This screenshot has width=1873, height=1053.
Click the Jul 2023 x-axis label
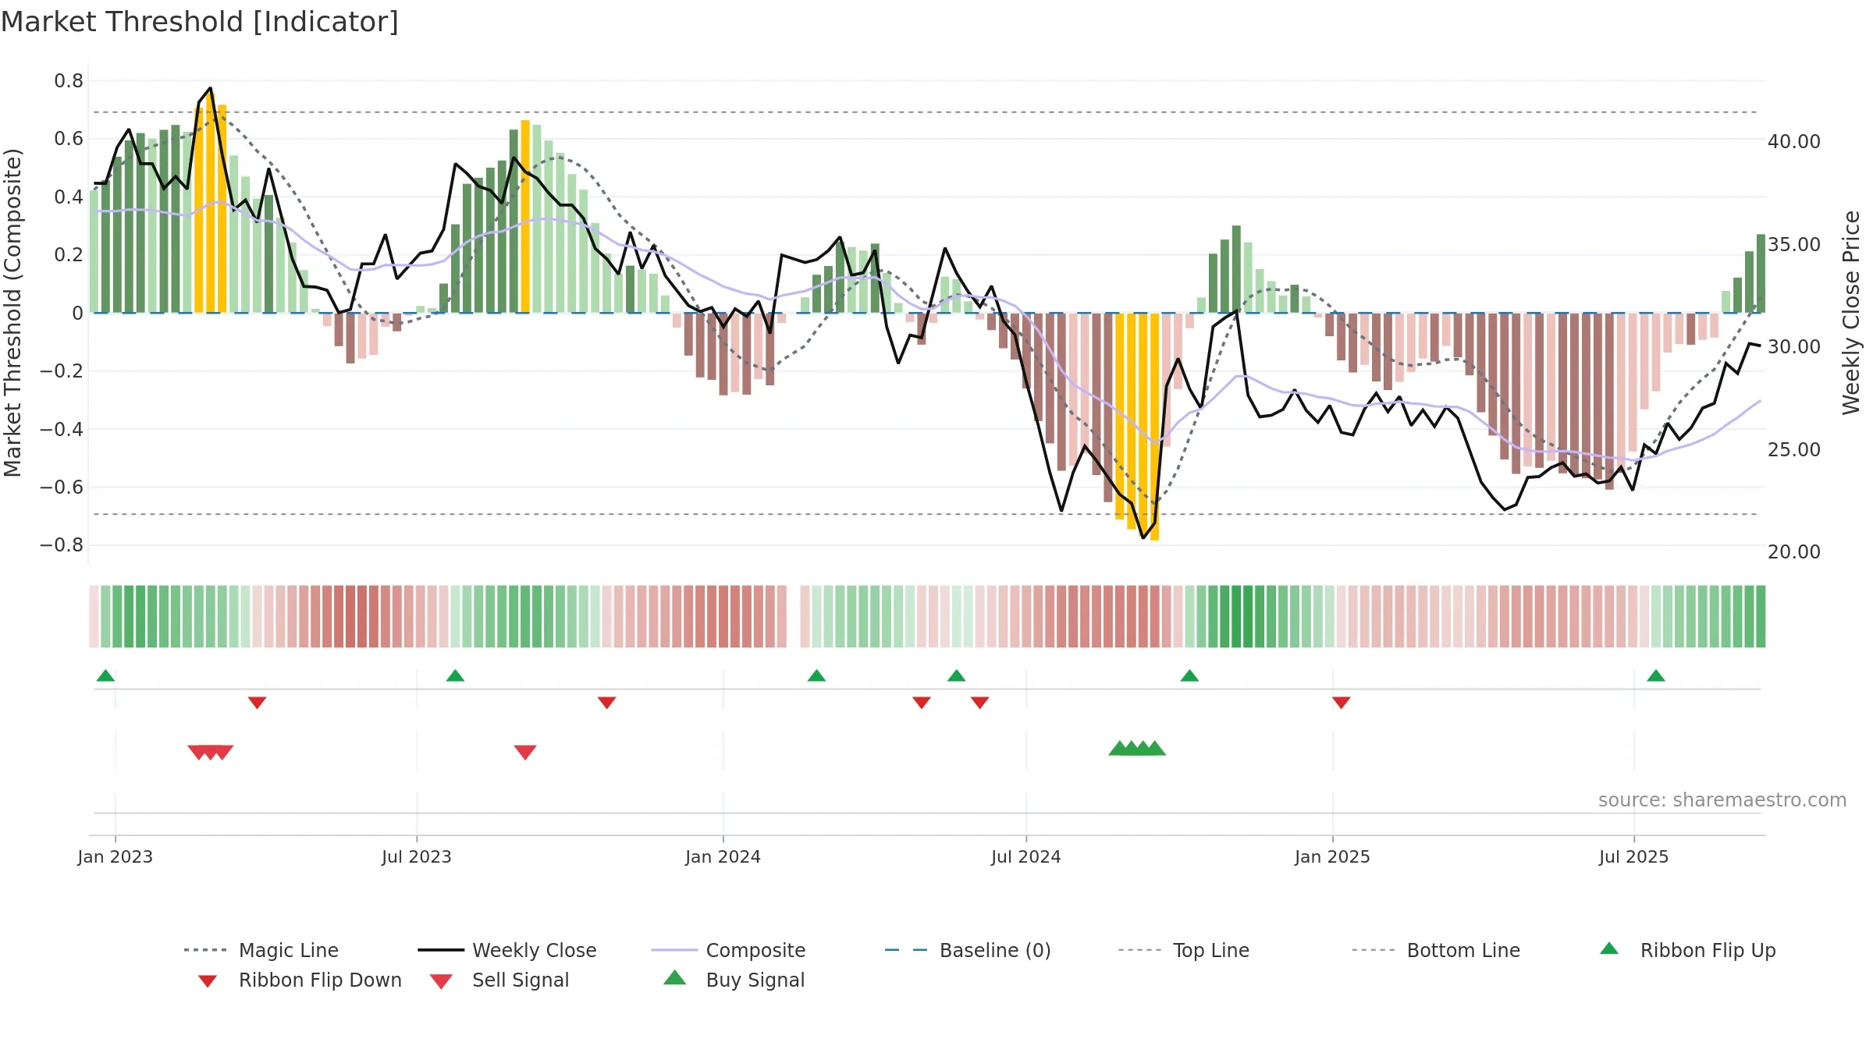click(417, 856)
